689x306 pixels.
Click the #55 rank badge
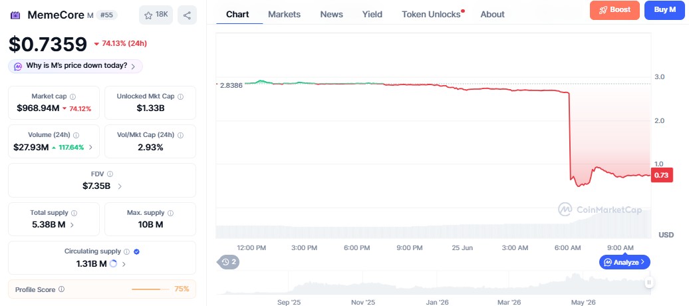[106, 15]
